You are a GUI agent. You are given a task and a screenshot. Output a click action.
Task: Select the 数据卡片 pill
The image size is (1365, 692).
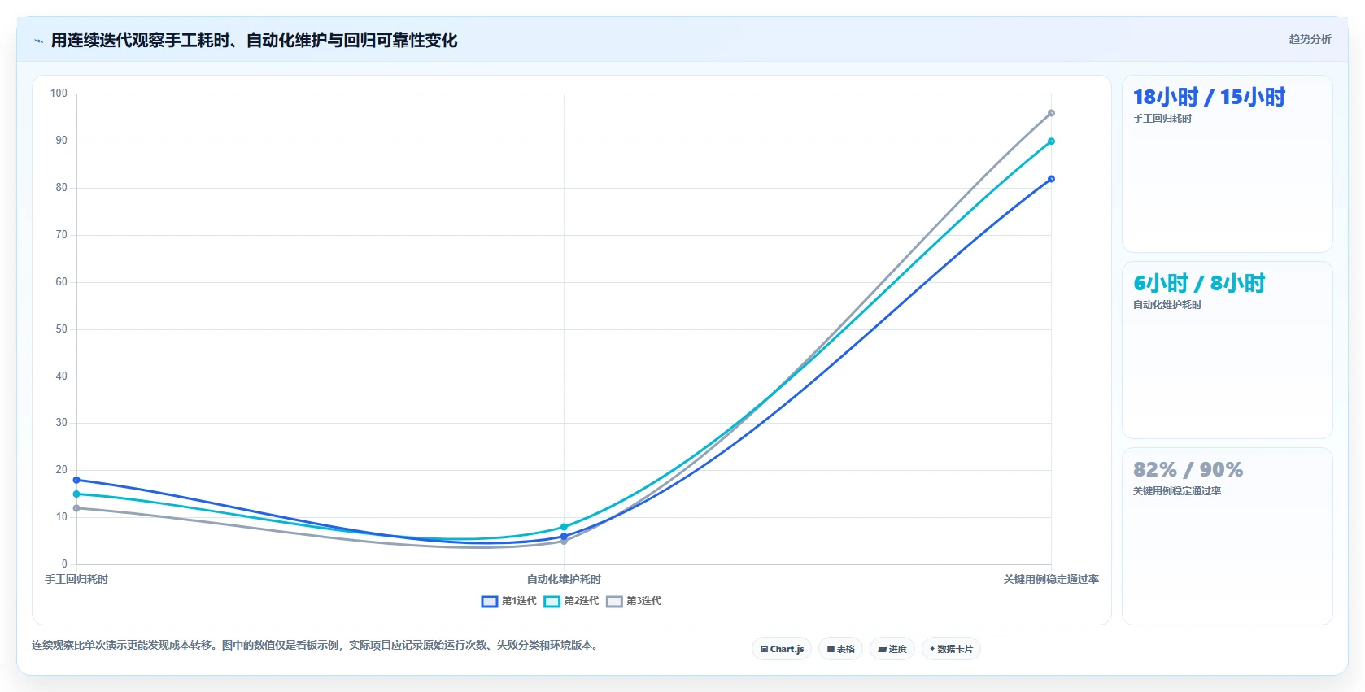tap(951, 649)
